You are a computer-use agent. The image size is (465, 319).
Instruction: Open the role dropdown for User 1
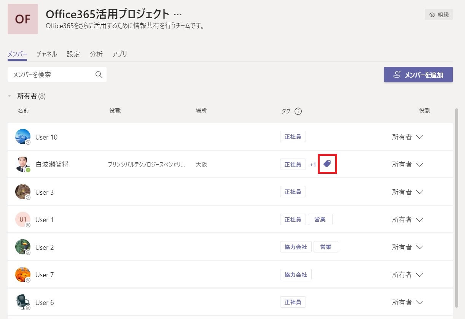point(408,220)
